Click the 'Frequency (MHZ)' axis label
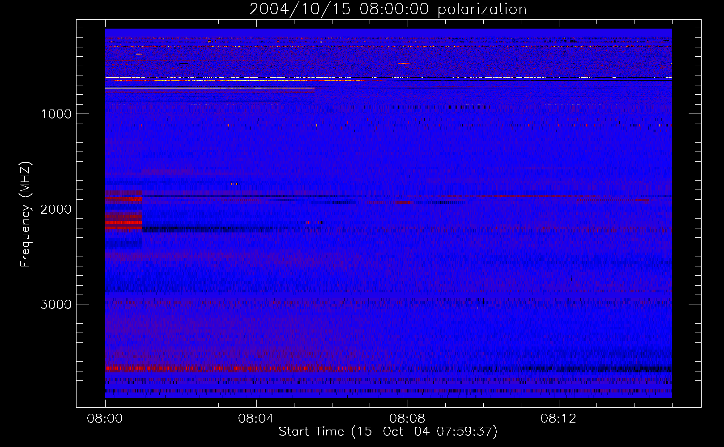Screen dimensions: 724x447 click(x=25, y=215)
